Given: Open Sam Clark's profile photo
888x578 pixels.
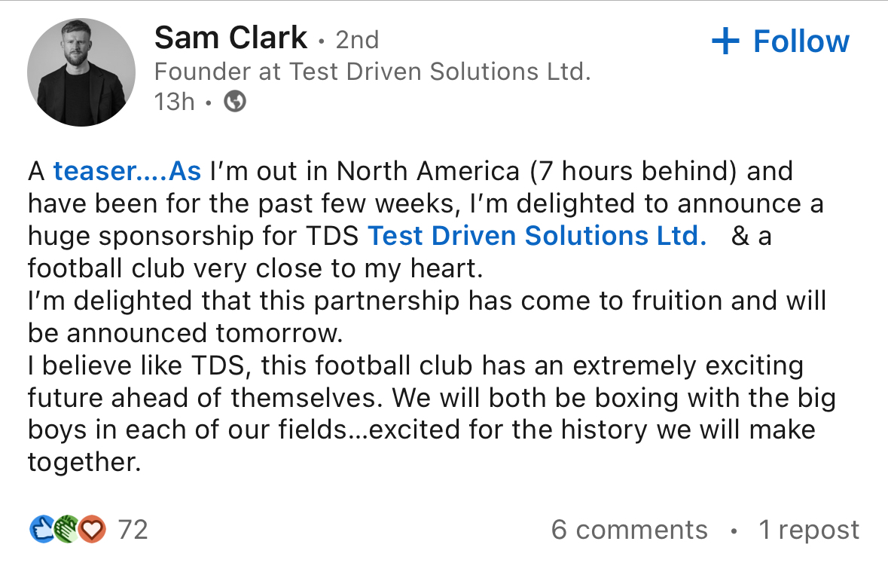Looking at the screenshot, I should [x=81, y=72].
